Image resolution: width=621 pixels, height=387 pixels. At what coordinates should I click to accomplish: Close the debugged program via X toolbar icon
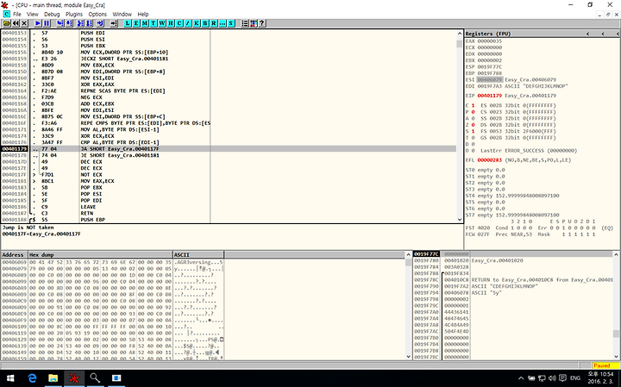tap(24, 23)
